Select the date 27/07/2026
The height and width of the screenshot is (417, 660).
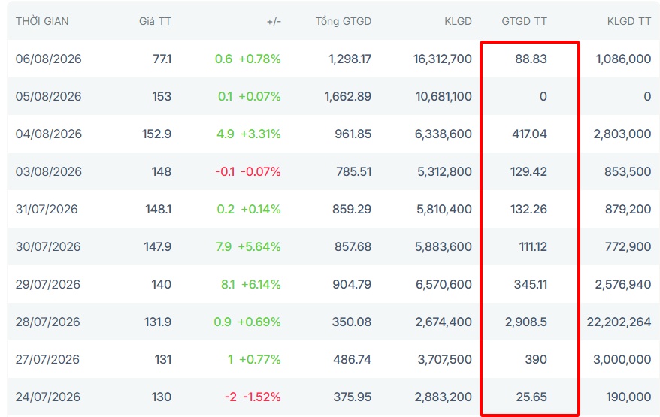[47, 359]
